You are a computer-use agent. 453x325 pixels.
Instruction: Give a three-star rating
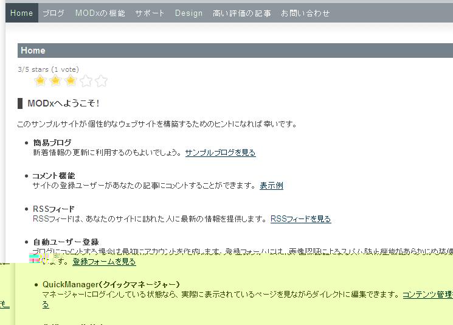71,81
